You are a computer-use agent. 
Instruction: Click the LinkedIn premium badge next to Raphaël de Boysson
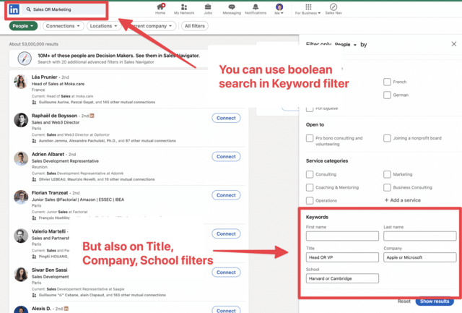coord(92,116)
